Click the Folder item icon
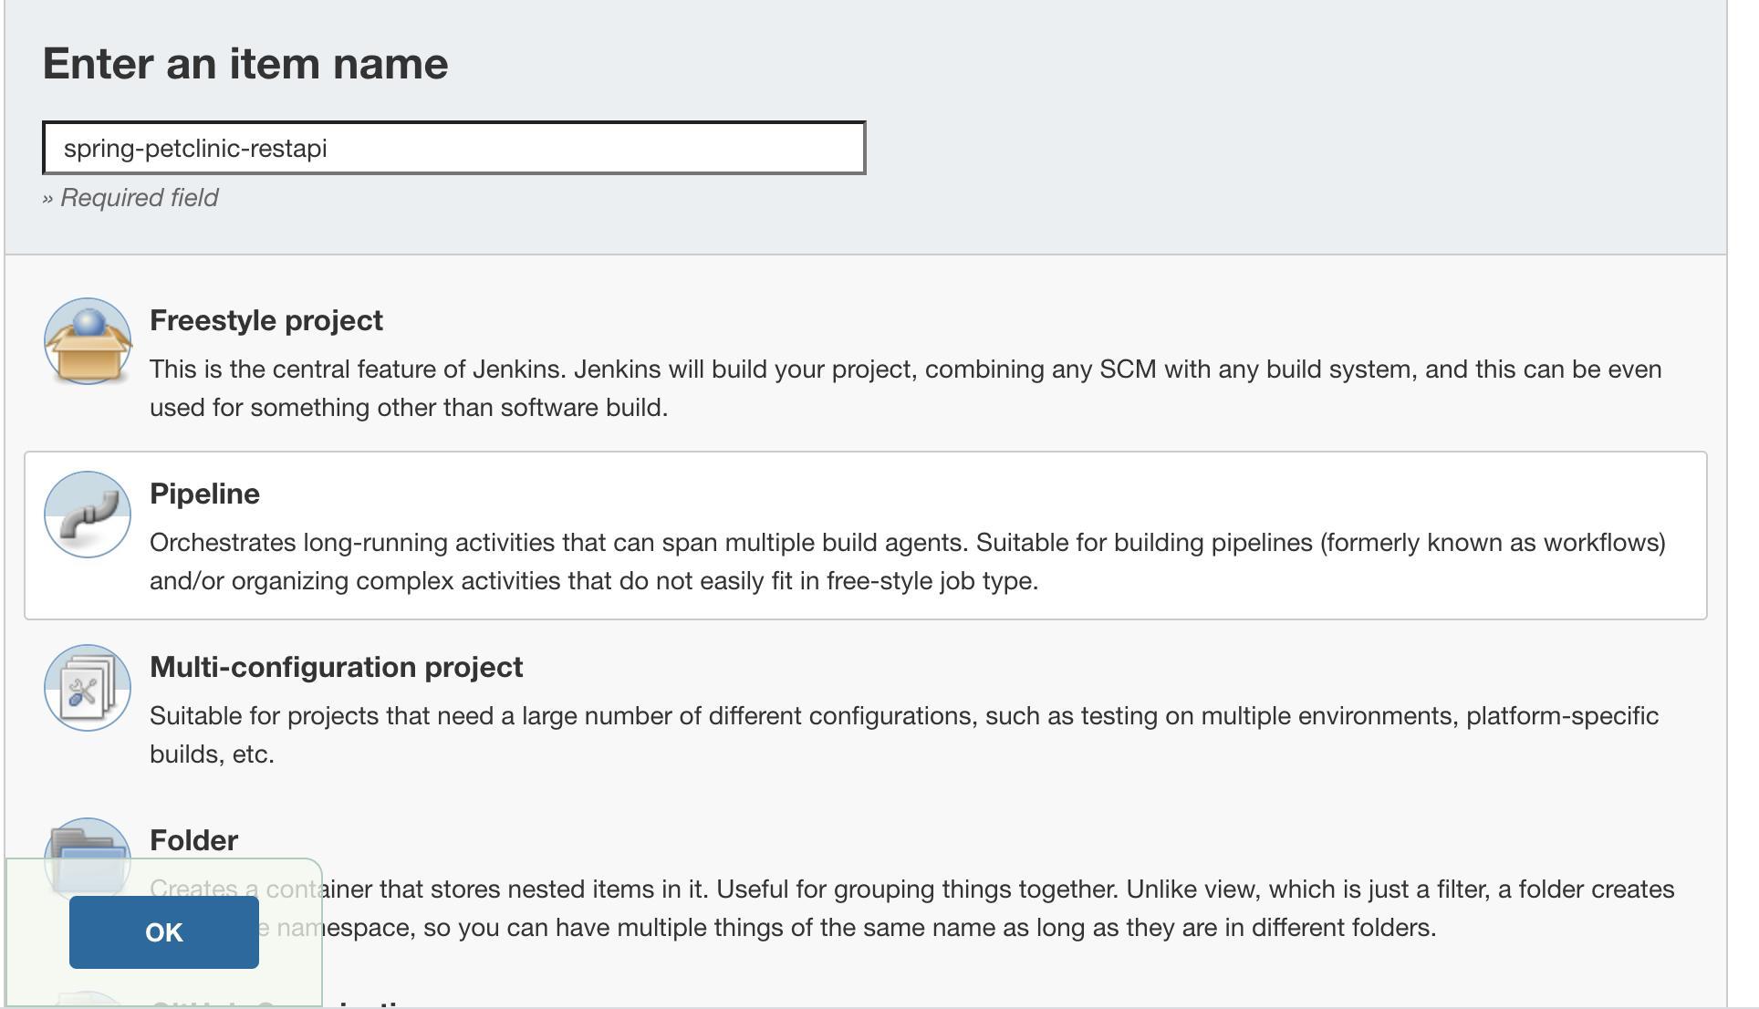 pos(88,855)
